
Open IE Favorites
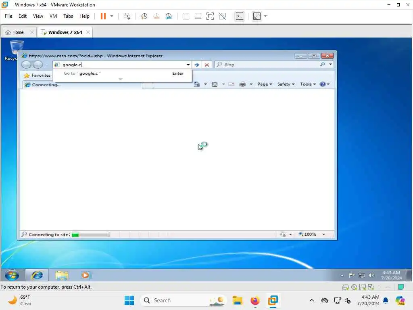[x=37, y=75]
